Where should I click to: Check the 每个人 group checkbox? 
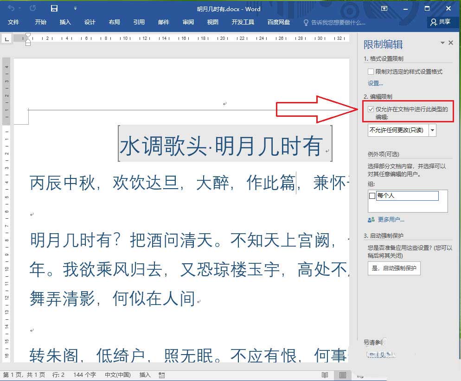click(x=372, y=196)
